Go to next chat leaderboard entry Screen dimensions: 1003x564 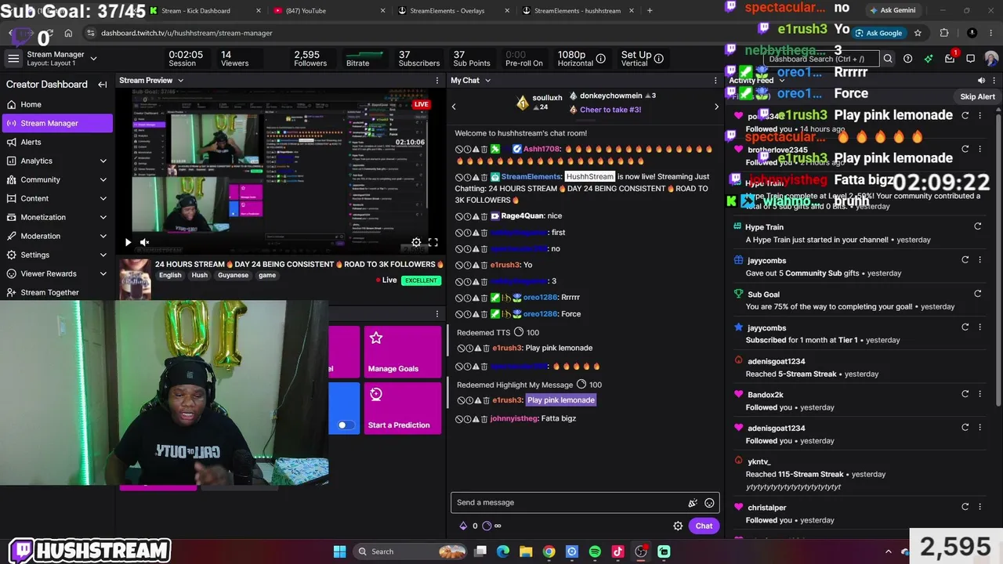(x=716, y=107)
